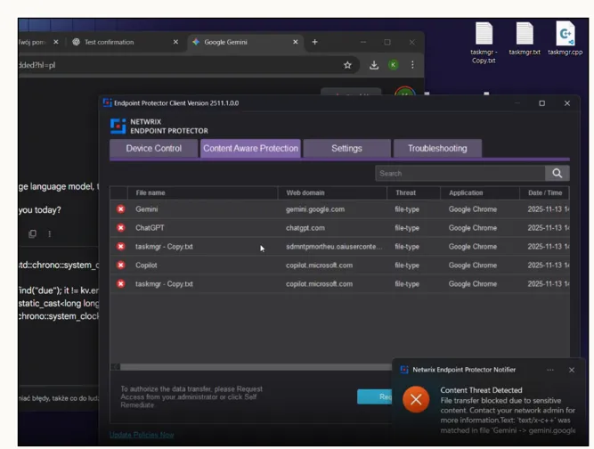Image resolution: width=594 pixels, height=449 pixels.
Task: Select the Copilot file name cell
Action: tap(146, 265)
